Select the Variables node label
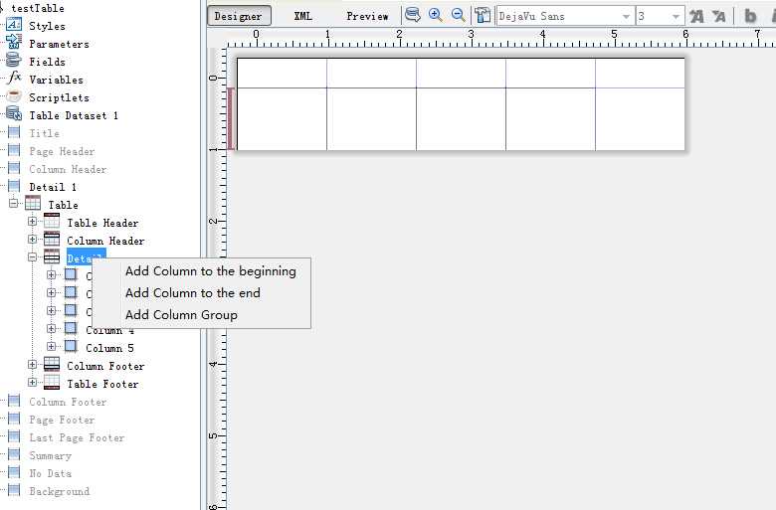Image resolution: width=776 pixels, height=510 pixels. 56,80
